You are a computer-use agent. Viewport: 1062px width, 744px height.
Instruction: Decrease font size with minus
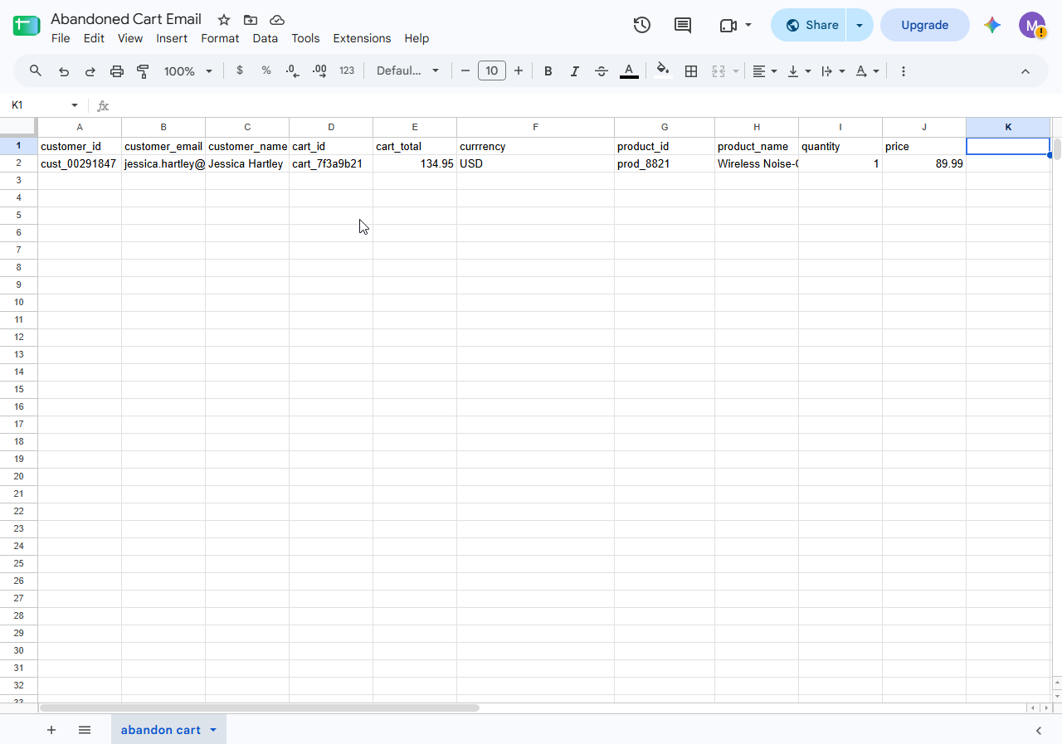click(465, 71)
